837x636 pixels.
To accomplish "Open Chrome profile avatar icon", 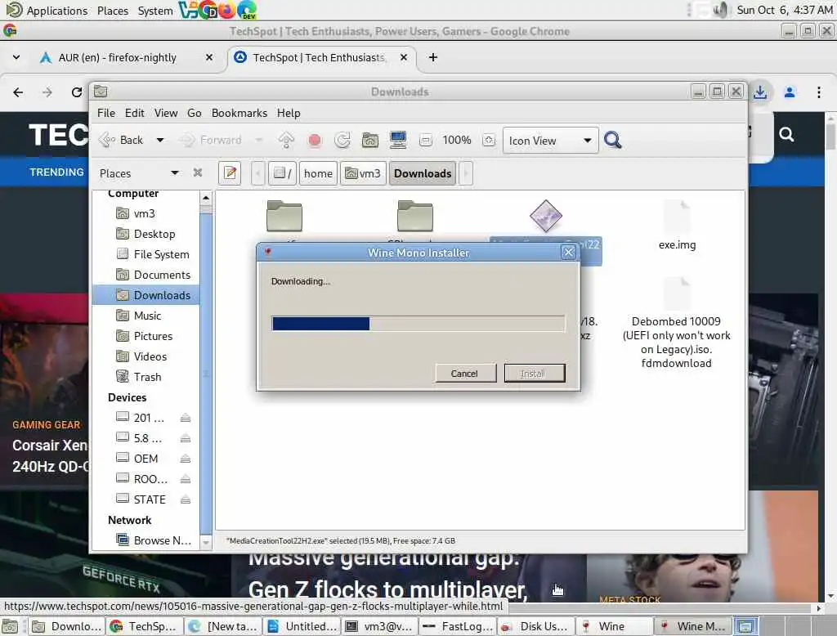I will coord(790,92).
